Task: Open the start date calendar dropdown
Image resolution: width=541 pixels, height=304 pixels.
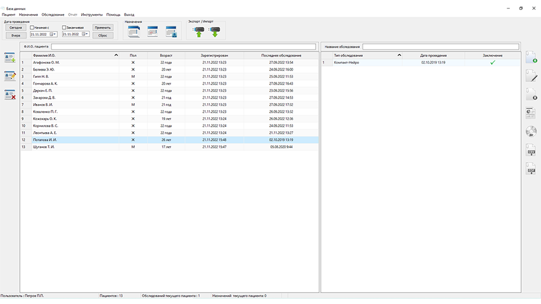Action: 55,34
